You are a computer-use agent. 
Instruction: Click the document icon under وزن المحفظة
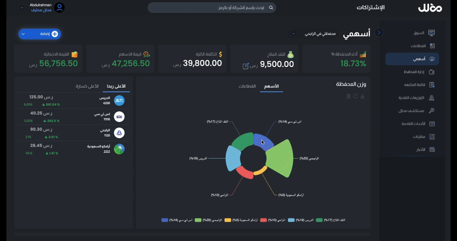click(x=348, y=96)
